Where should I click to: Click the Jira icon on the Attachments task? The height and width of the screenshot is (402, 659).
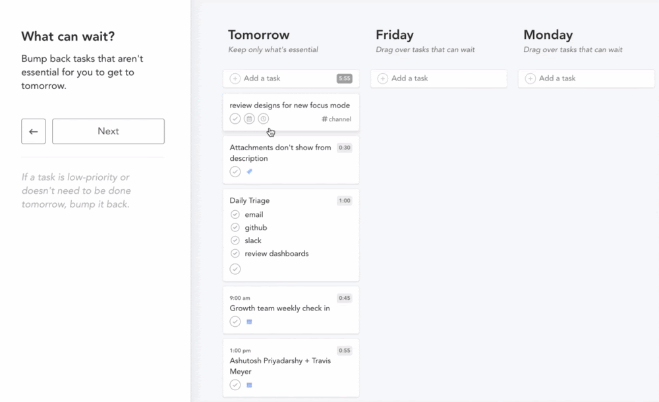click(x=249, y=171)
